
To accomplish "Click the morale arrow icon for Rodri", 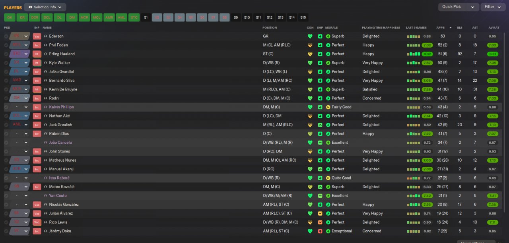I will tap(328, 98).
